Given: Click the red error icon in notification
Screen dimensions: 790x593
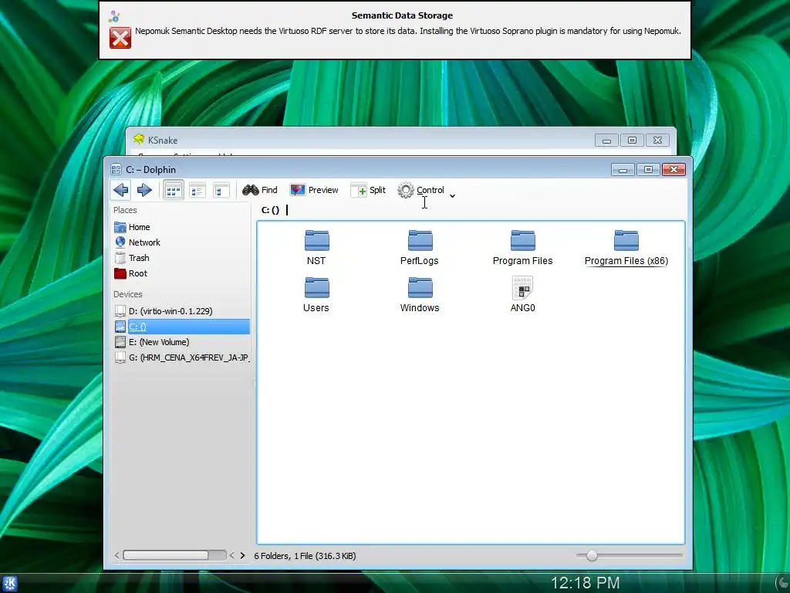Looking at the screenshot, I should coord(120,38).
